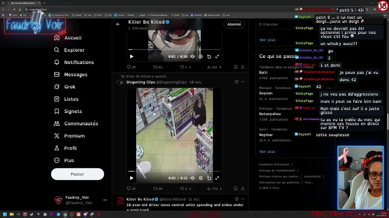389x218 pixels.
Task: Open Grok icon on the 11 oct. post
Action: 236,199
